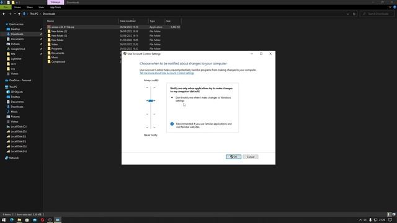Screen dimensions: 397x223
Task: Open the notification center icon
Action: point(390,220)
